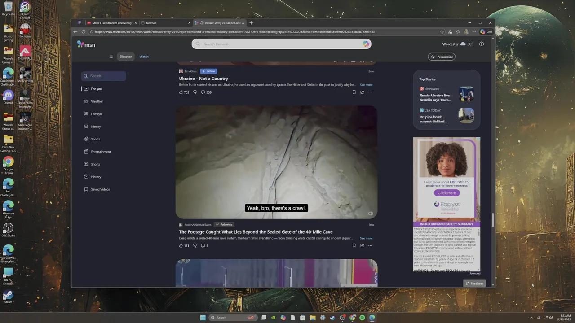Bookmark the Ukraine - Not a Country video
The image size is (575, 323).
click(x=354, y=92)
